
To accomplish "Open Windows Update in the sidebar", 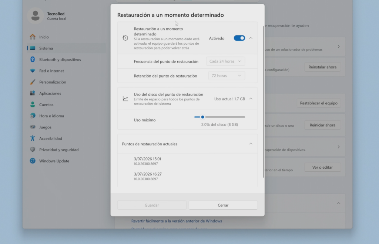I will pyautogui.click(x=67, y=161).
